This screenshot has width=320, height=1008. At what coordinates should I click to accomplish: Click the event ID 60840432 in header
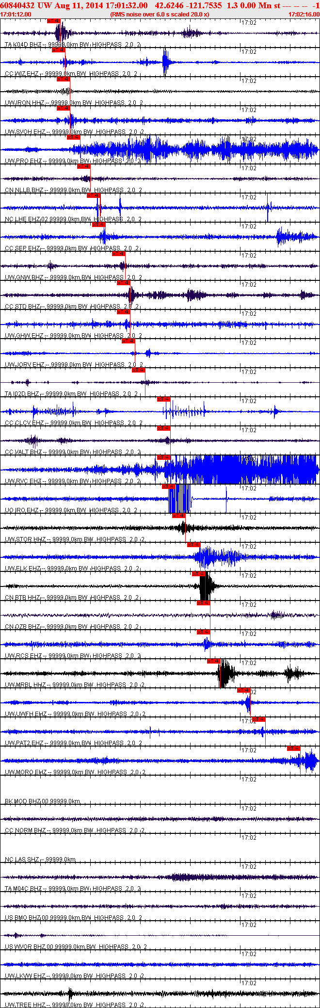click(16, 5)
